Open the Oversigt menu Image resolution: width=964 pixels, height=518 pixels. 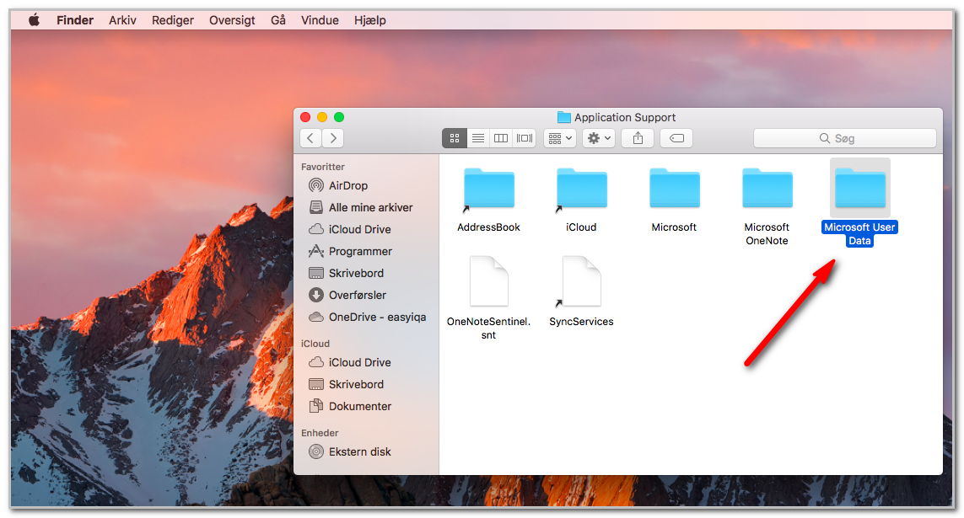click(232, 20)
